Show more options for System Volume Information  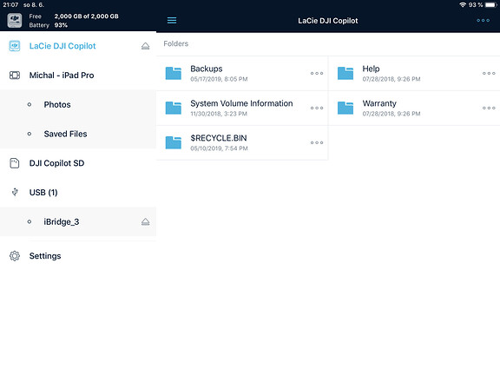click(x=317, y=109)
